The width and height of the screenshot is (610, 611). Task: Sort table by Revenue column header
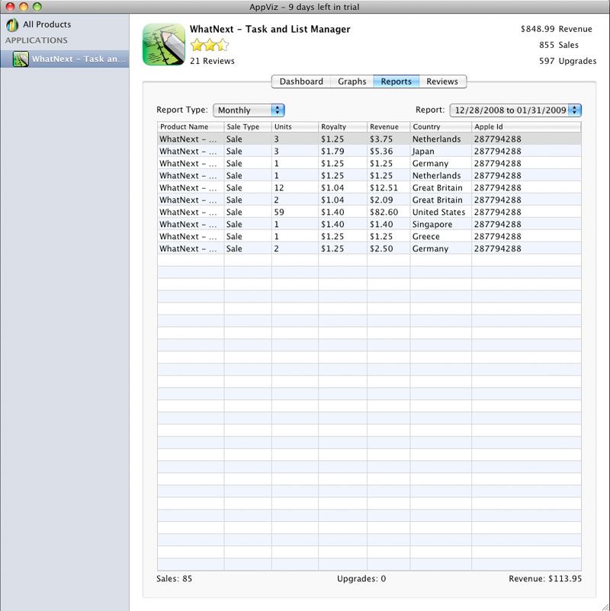(x=388, y=127)
